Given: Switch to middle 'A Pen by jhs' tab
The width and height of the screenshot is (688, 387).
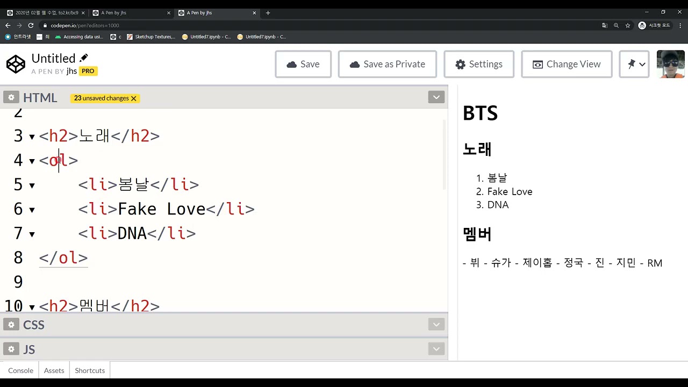Looking at the screenshot, I should (132, 12).
